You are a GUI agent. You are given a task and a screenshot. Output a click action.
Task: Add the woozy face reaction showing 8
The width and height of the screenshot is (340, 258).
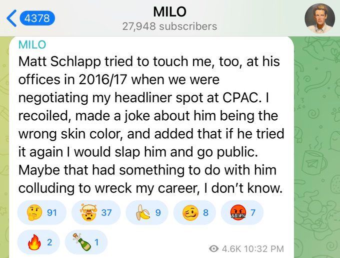click(194, 212)
